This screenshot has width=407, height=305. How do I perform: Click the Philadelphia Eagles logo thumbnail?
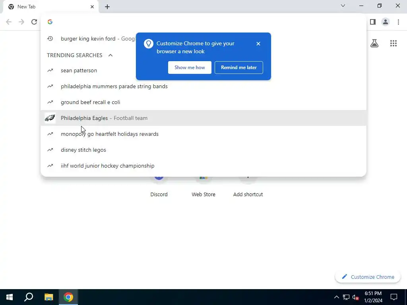click(50, 118)
